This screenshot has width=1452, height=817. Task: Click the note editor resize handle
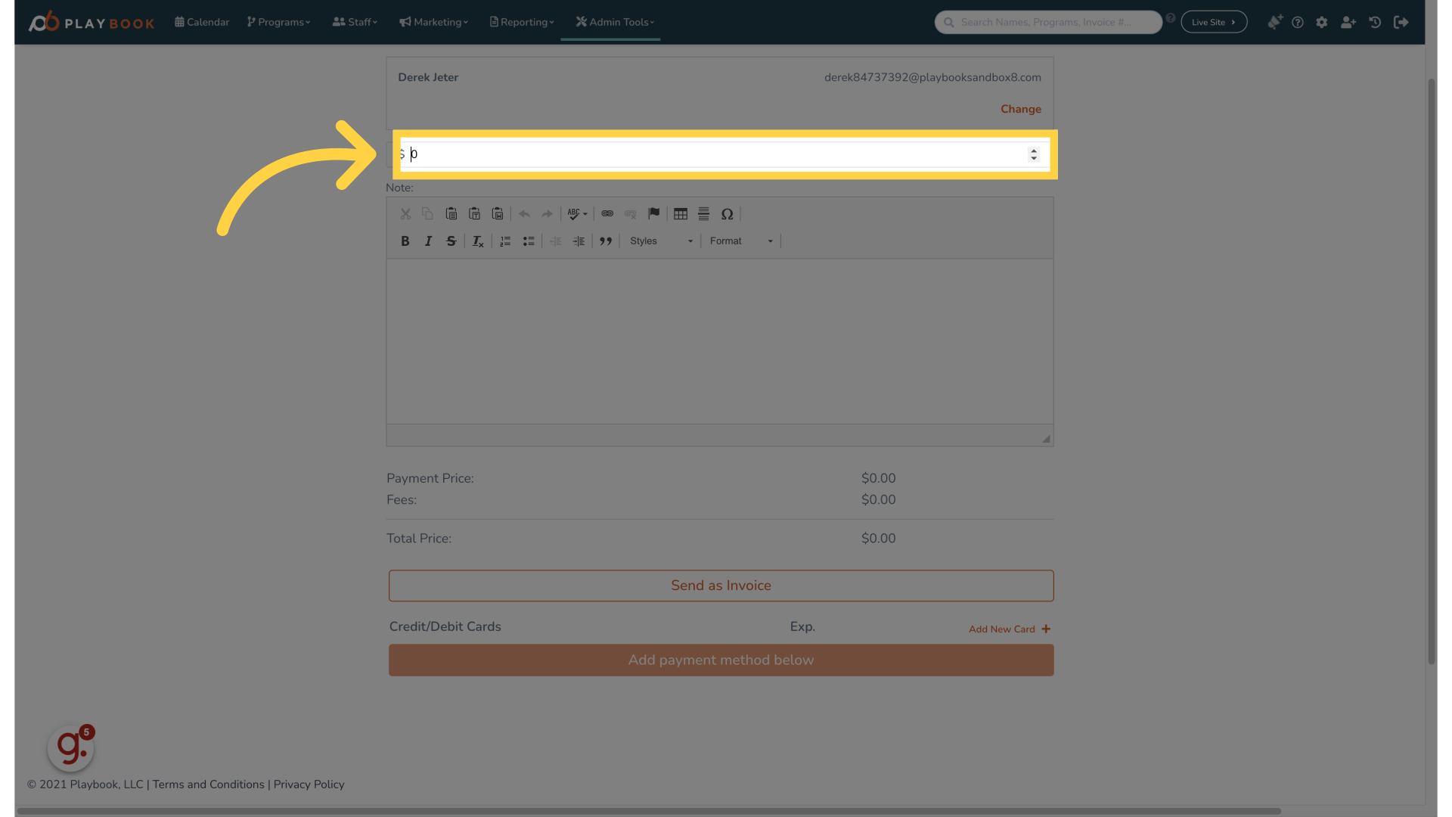(1046, 439)
